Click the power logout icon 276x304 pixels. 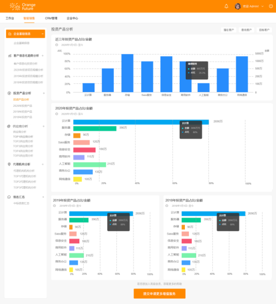(270, 6)
